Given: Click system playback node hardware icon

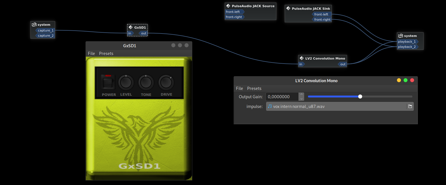Looking at the screenshot, I should coord(400,36).
